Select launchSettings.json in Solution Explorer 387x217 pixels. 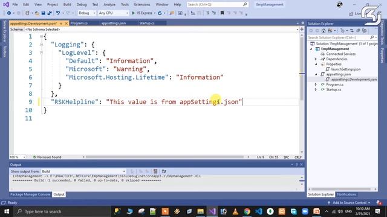point(346,69)
